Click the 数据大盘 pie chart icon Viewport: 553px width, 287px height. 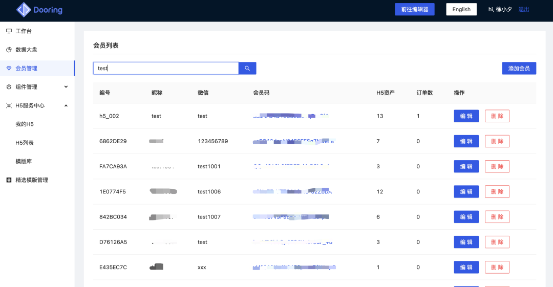pos(9,50)
